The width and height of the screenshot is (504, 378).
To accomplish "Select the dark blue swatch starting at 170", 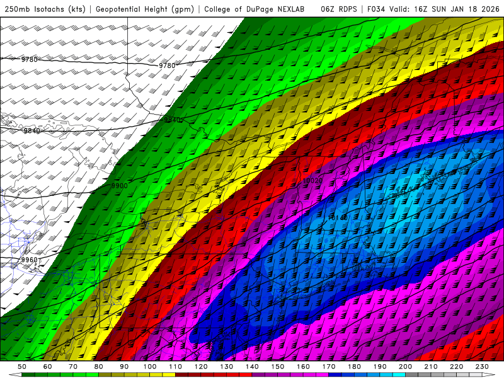I will click(335, 375).
